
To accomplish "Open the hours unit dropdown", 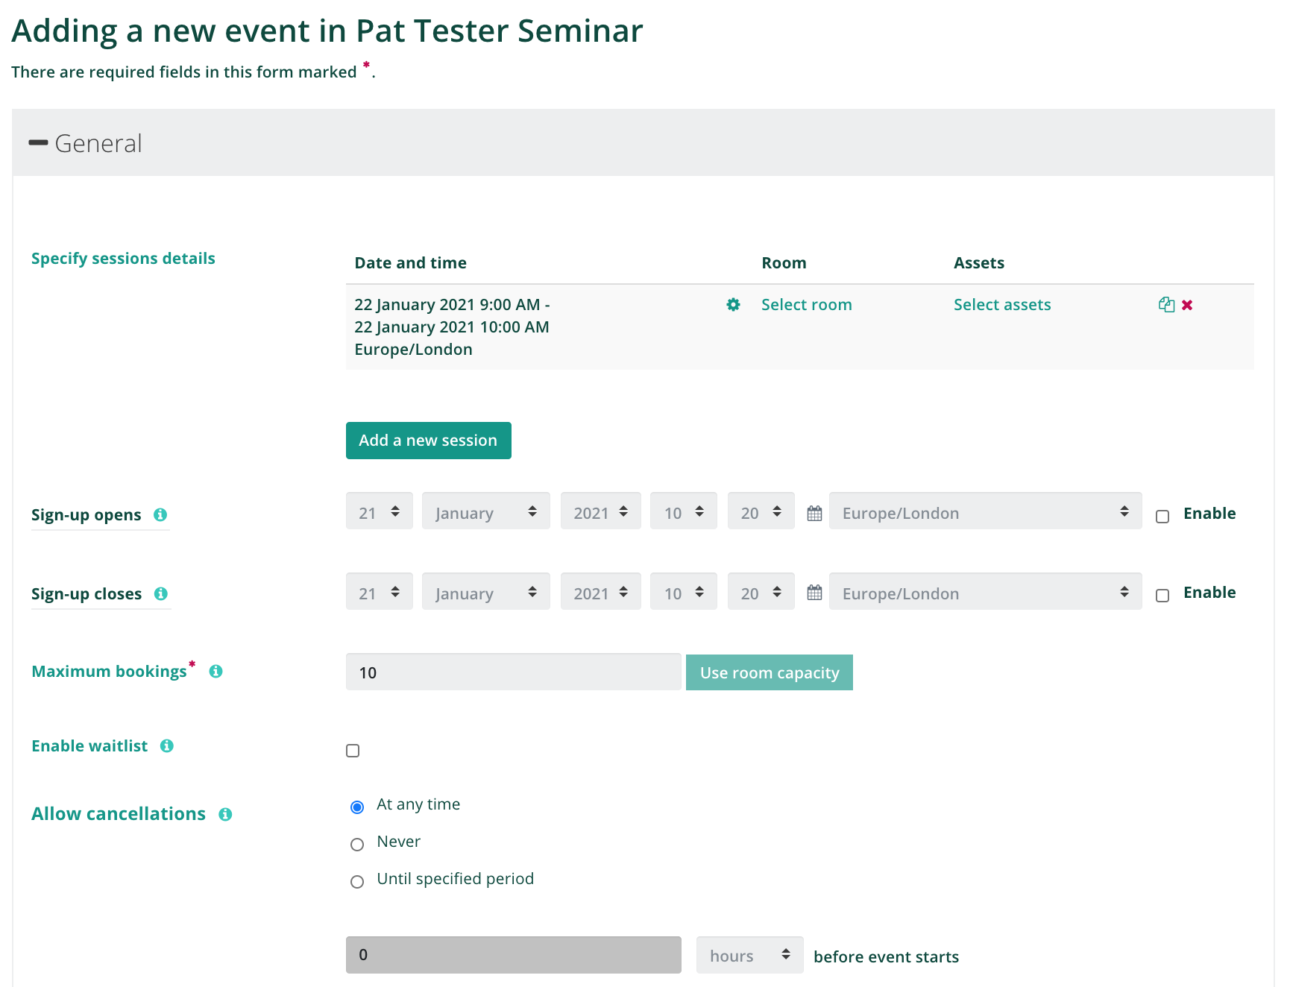I will pyautogui.click(x=749, y=955).
